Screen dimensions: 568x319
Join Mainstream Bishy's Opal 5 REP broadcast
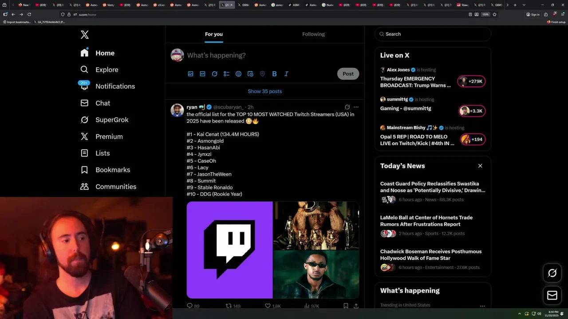(x=417, y=140)
